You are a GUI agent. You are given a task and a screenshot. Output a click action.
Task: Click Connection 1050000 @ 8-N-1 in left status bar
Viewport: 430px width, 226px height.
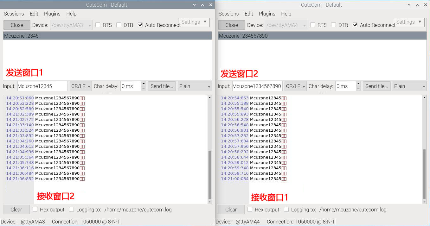point(86,222)
